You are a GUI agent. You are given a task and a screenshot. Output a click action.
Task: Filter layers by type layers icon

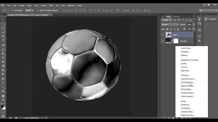pyautogui.click(x=183, y=20)
